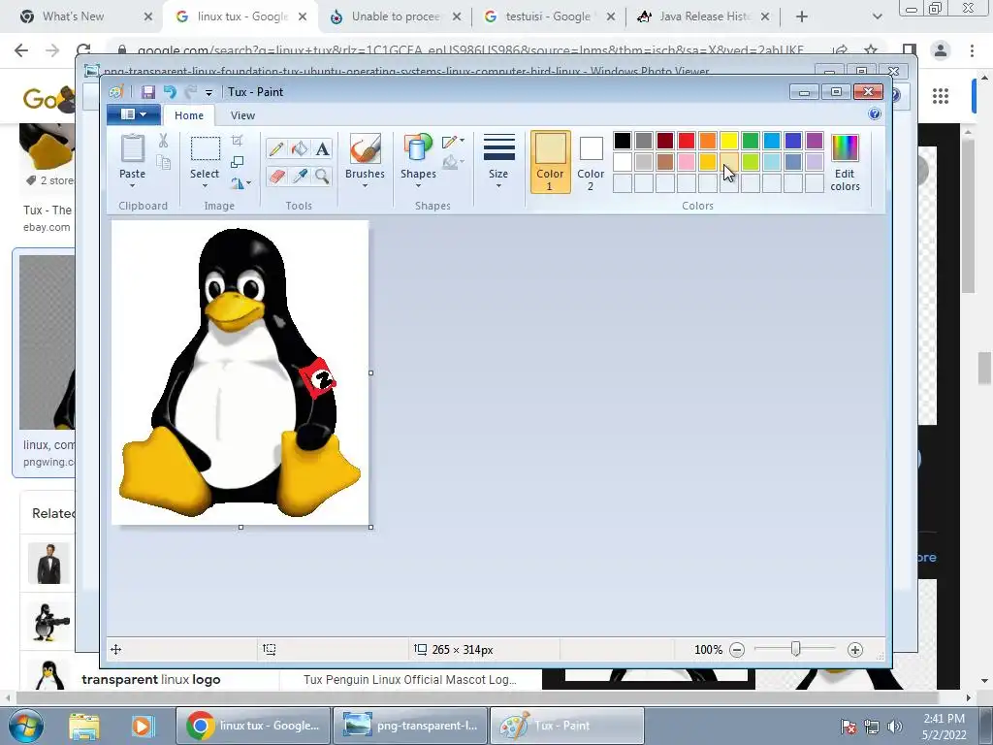
Task: Click the rectangular Select tool icon
Action: [206, 149]
